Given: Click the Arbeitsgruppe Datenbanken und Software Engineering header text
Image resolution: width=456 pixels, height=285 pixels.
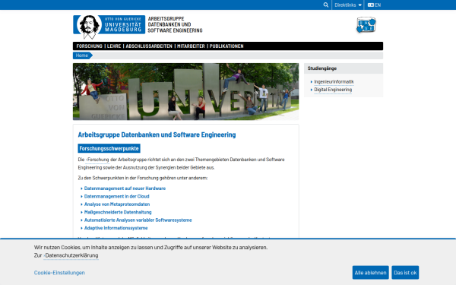Looking at the screenshot, I should pos(175,24).
